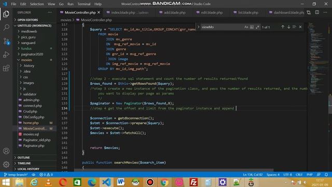Viewport: 332px width, 187px height.
Task: Open Paginator.php in the explorer
Action: tap(35, 145)
